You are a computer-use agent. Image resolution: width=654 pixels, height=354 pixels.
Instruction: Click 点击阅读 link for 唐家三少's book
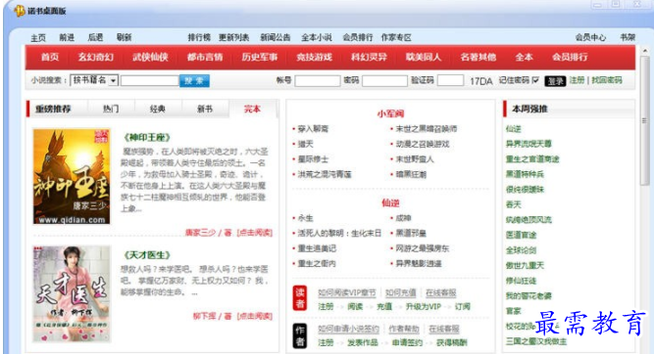point(254,233)
